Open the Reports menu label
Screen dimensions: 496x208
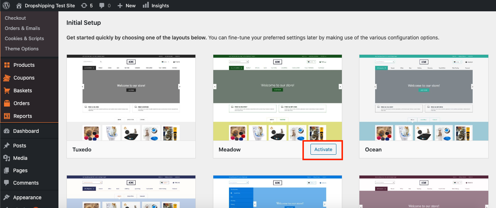pos(23,116)
